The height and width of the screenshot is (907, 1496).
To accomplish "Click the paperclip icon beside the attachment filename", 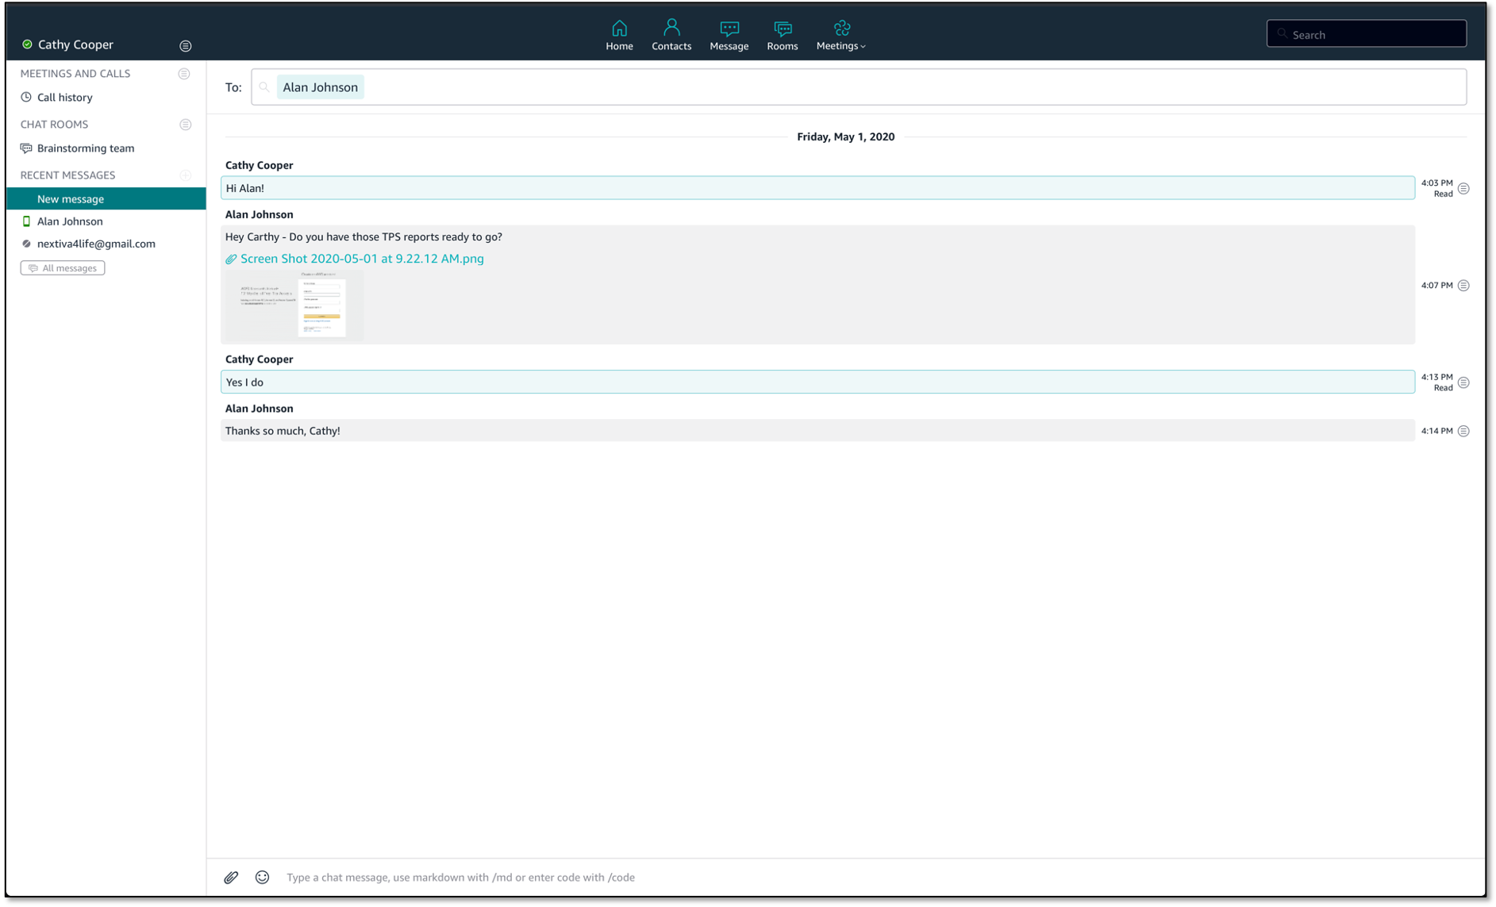I will pyautogui.click(x=231, y=259).
